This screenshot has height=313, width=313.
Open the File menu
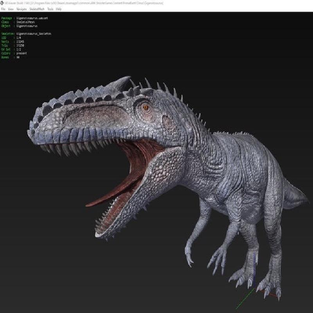(x=3, y=9)
